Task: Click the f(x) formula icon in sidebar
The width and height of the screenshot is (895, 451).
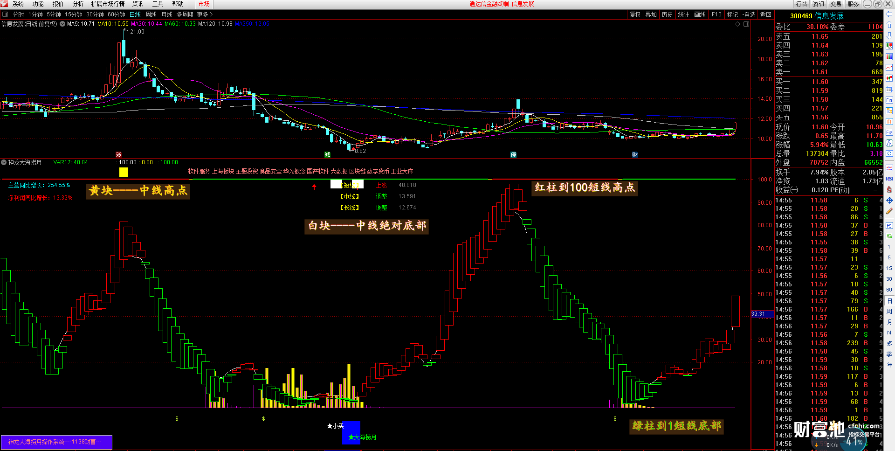Action: (x=889, y=143)
